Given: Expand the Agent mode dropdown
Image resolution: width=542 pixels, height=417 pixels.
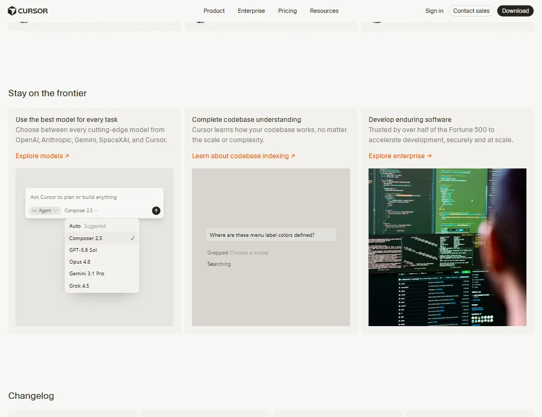Looking at the screenshot, I should (44, 211).
